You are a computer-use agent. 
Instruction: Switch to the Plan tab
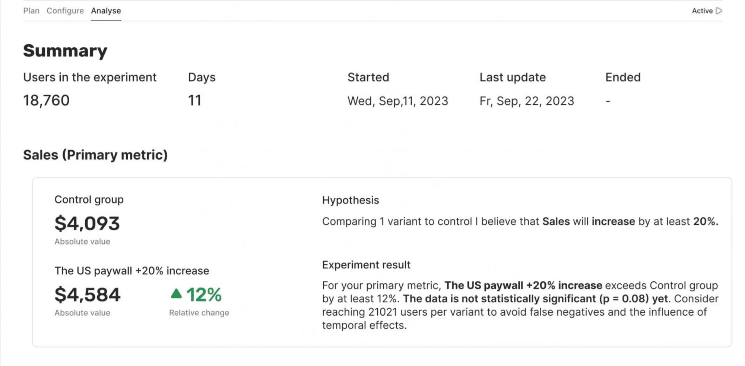[31, 11]
